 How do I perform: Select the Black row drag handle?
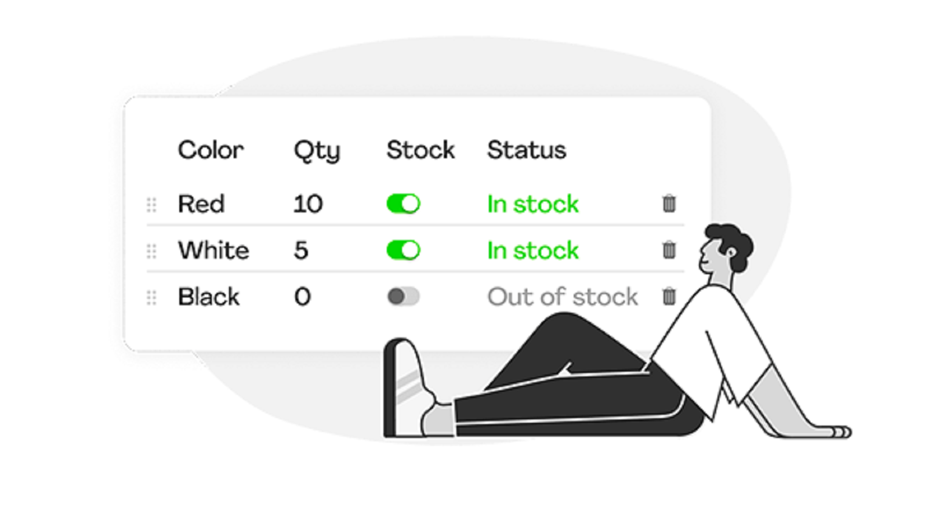pos(151,298)
